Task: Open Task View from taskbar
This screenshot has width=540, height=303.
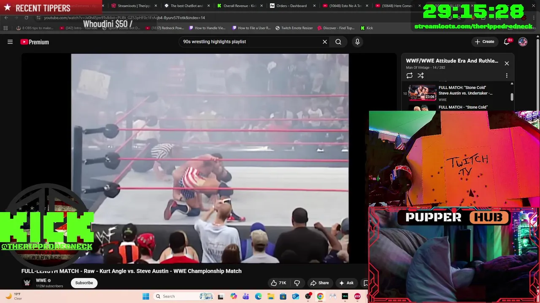Action: point(220,296)
